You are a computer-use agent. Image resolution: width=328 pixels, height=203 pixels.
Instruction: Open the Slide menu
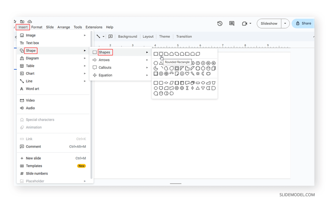pyautogui.click(x=50, y=27)
